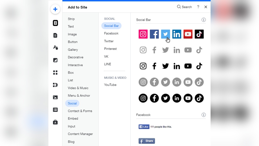Select the black circle Twitter icon
Screen dimensions: 259x146
click(x=166, y=98)
